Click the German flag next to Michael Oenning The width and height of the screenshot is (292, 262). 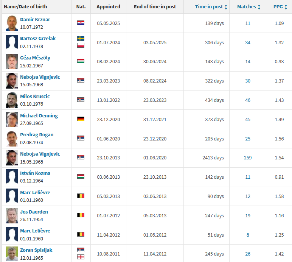tap(81, 119)
